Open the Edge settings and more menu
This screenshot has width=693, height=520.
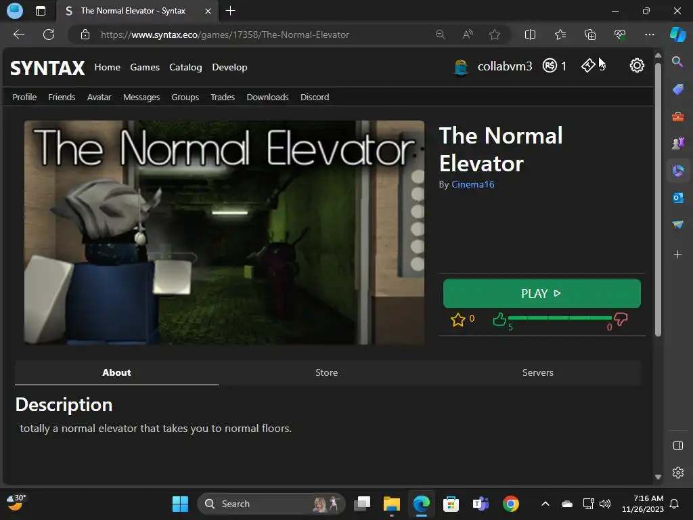tap(649, 35)
